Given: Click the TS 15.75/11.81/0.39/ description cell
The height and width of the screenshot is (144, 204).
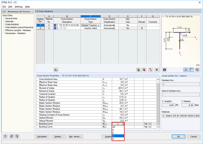Looking at the screenshot, I should coord(67,25).
